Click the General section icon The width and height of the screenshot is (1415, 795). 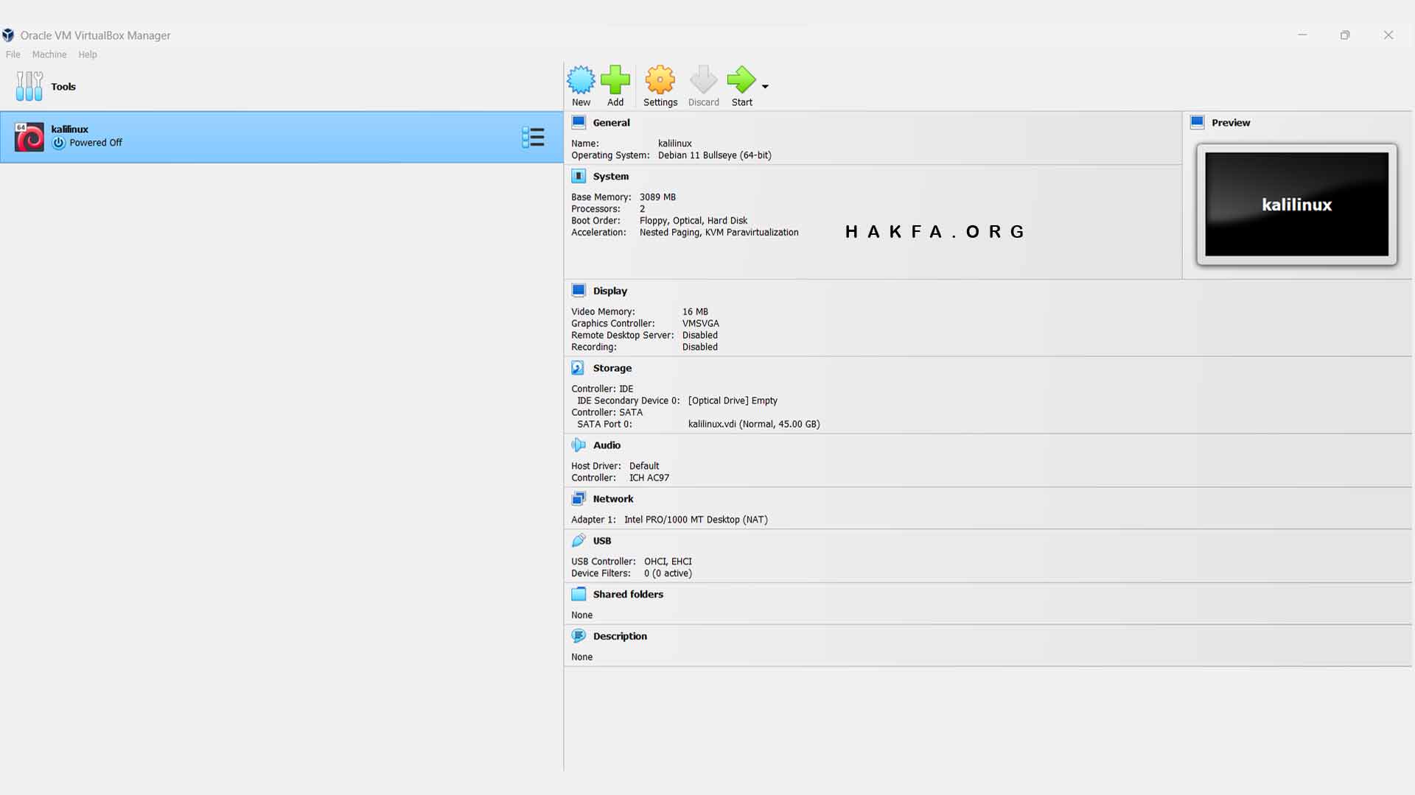[579, 122]
